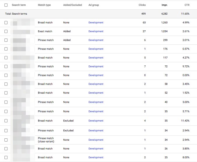This screenshot has height=162, width=197.
Task: Click the 27 clicks cell
Action: (144, 31)
